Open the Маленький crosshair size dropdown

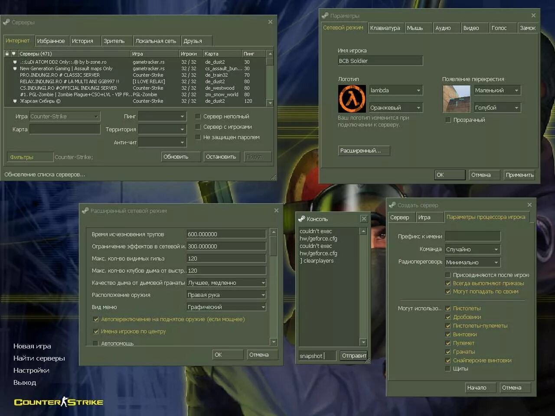497,91
